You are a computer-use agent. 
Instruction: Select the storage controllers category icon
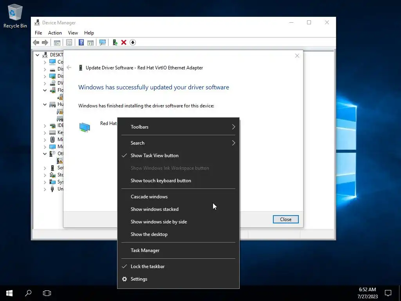click(52, 175)
